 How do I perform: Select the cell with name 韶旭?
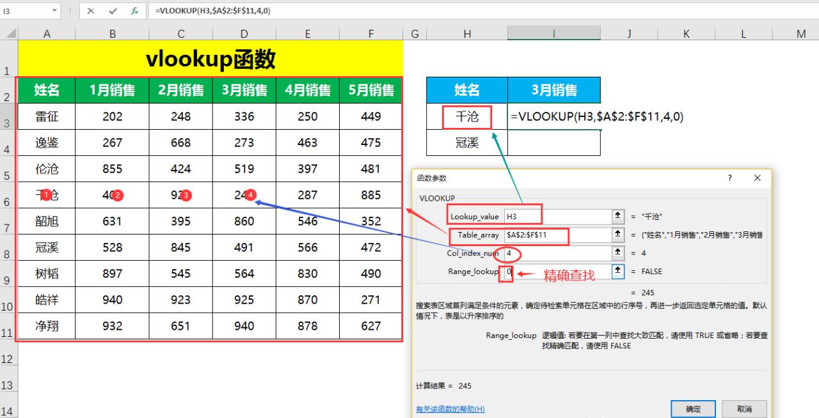coord(47,222)
